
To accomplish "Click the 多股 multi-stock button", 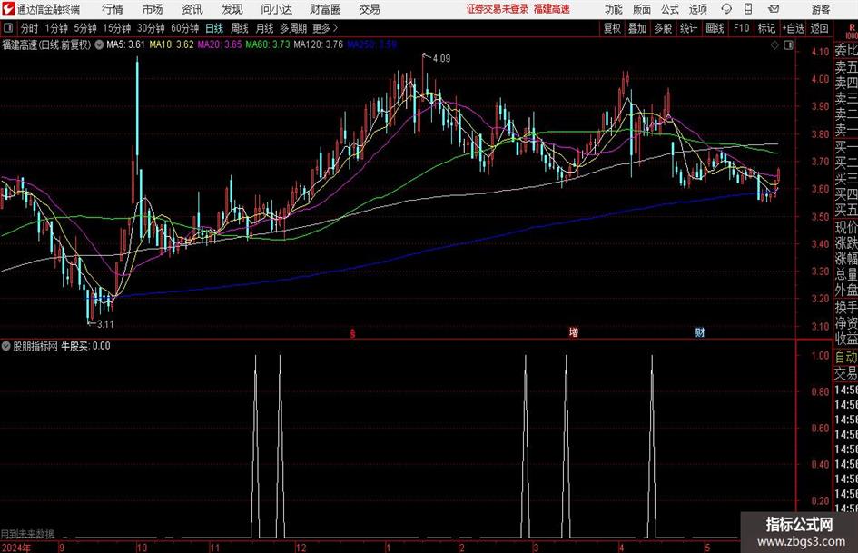I will [x=663, y=28].
